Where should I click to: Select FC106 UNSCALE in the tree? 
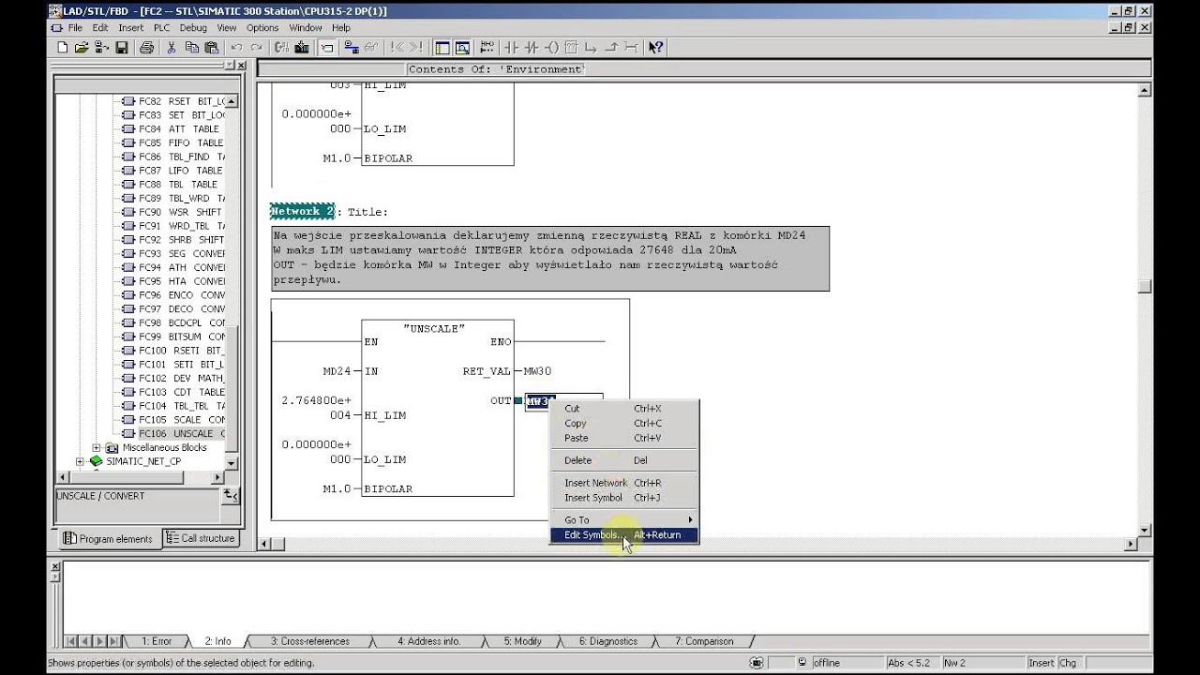click(182, 434)
